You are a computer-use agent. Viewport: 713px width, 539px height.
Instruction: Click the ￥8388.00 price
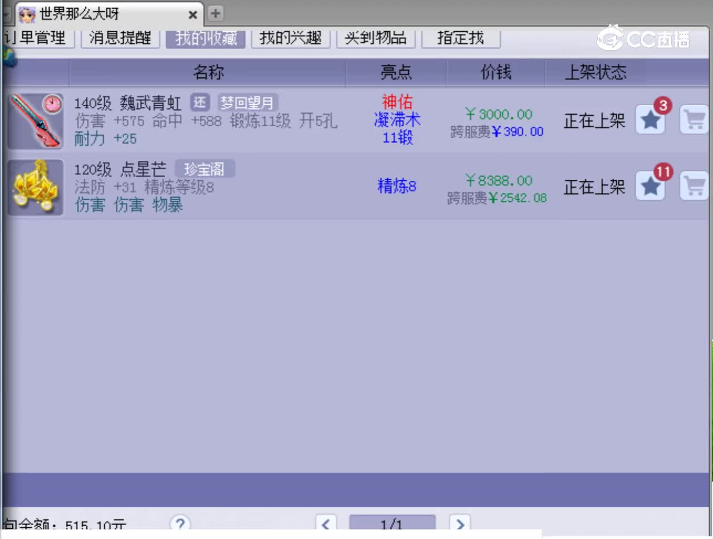(x=499, y=180)
